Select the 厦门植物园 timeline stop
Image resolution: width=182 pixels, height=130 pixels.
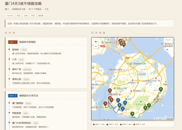click(18, 103)
